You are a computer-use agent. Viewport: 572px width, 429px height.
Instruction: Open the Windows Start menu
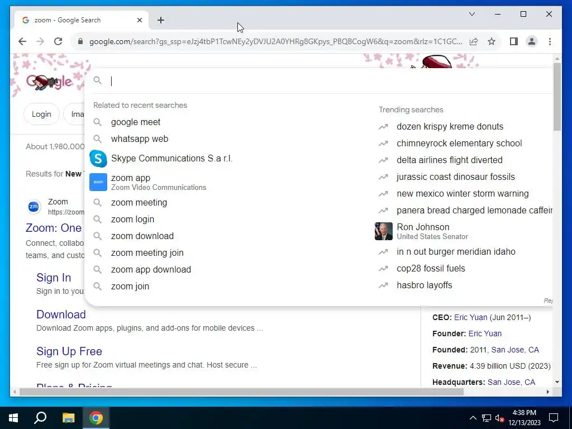point(13,418)
